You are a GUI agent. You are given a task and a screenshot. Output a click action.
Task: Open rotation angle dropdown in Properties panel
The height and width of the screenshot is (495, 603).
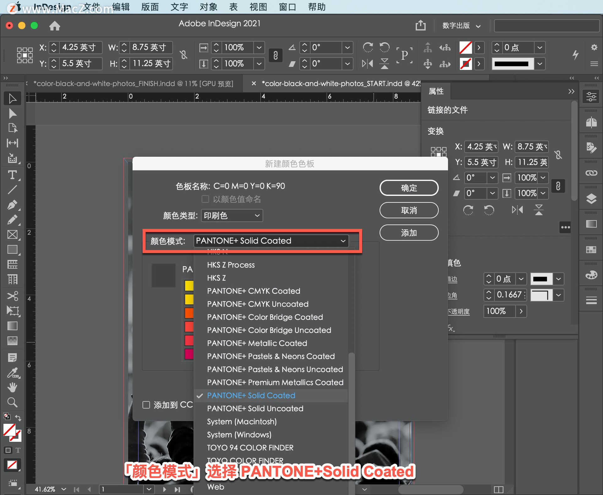point(492,178)
